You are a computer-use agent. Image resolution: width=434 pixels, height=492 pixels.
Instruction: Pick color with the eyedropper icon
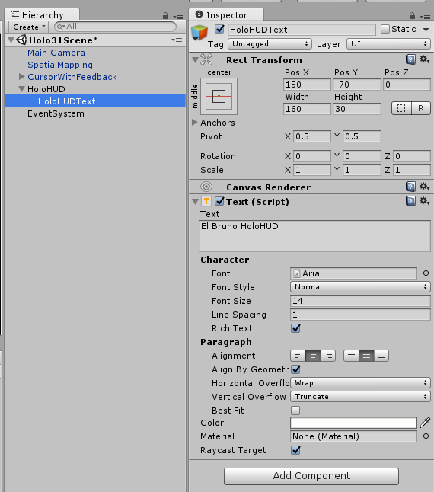tap(425, 423)
